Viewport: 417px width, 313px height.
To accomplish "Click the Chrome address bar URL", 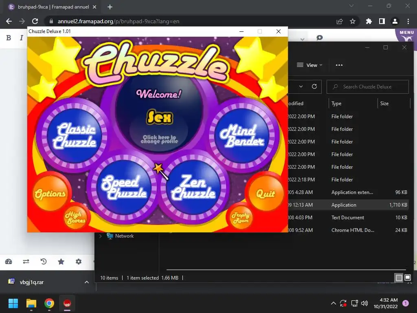I will click(119, 21).
